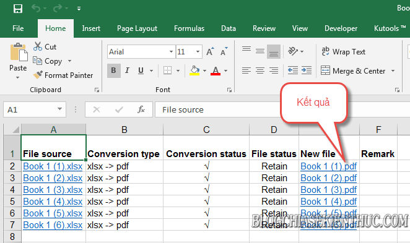
Task: Select Middle Align icon
Action: pyautogui.click(x=260, y=51)
